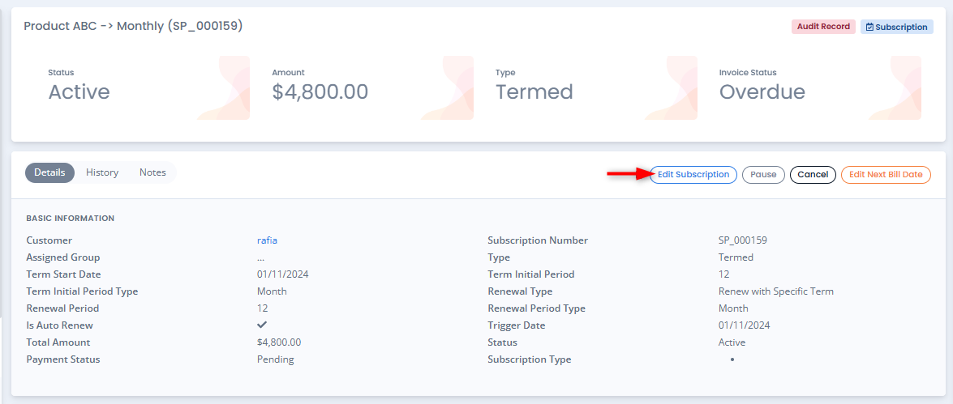Image resolution: width=953 pixels, height=404 pixels.
Task: Click the Edit Subscription button
Action: 693,175
